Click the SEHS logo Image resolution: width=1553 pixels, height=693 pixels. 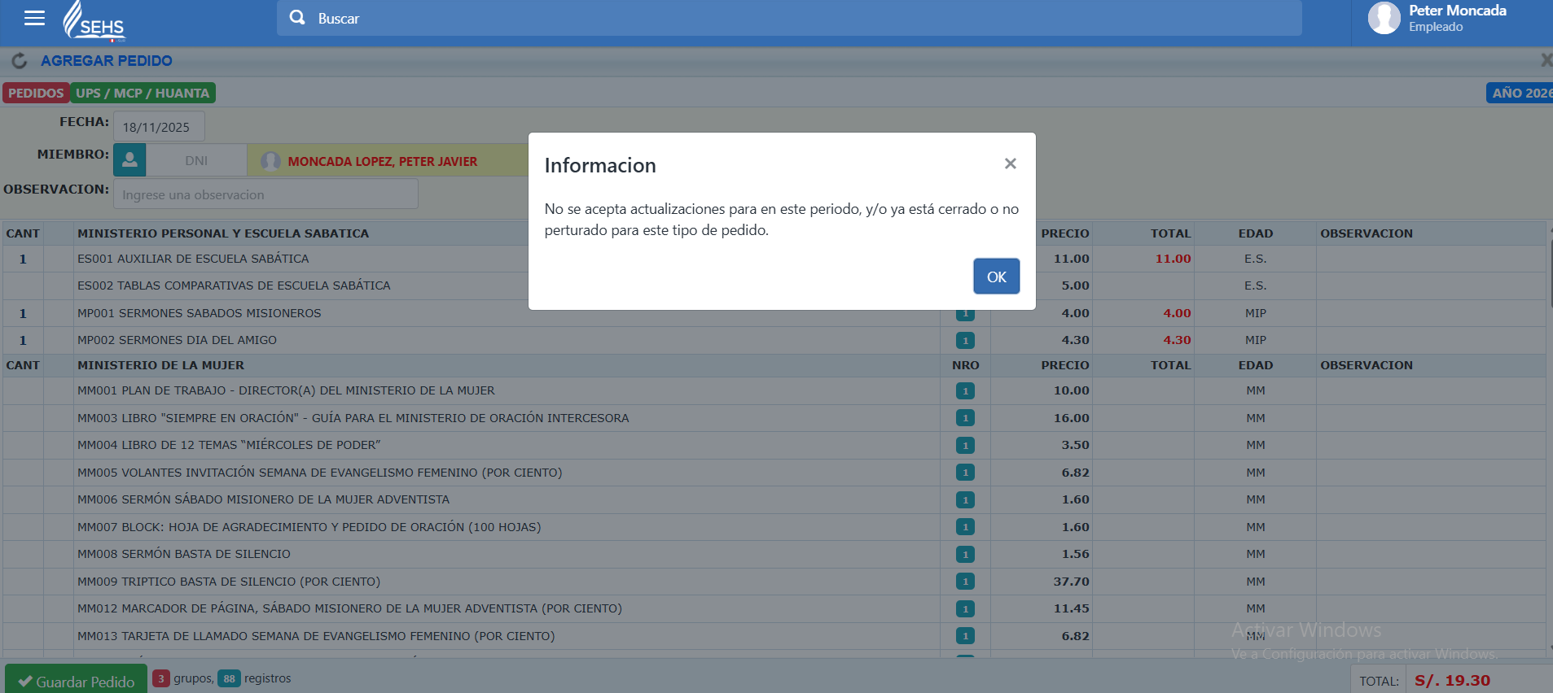point(94,21)
